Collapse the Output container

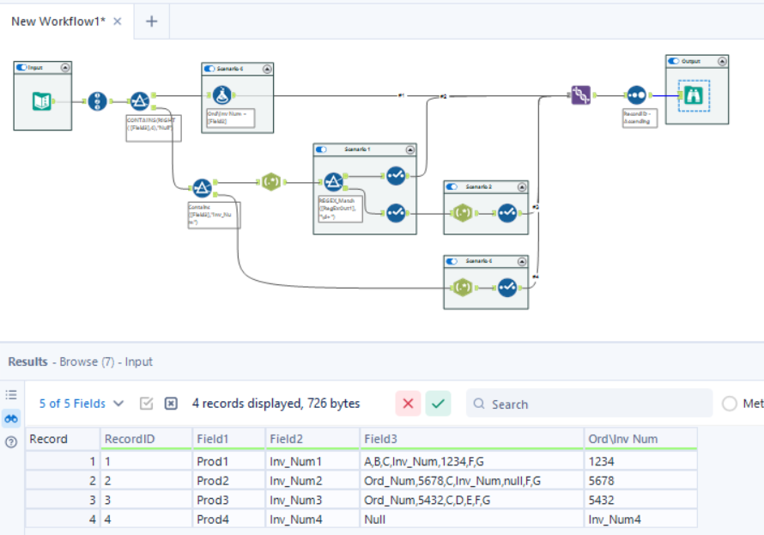coord(722,61)
